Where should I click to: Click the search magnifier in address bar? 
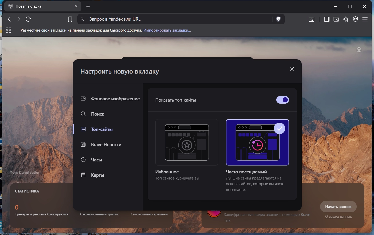click(82, 19)
